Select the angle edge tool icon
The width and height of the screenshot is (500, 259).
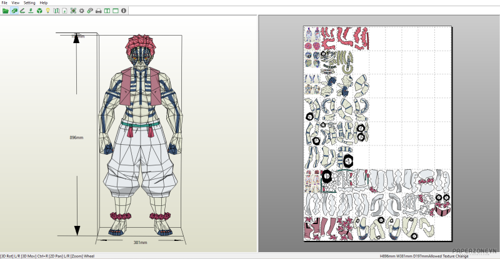(x=22, y=11)
